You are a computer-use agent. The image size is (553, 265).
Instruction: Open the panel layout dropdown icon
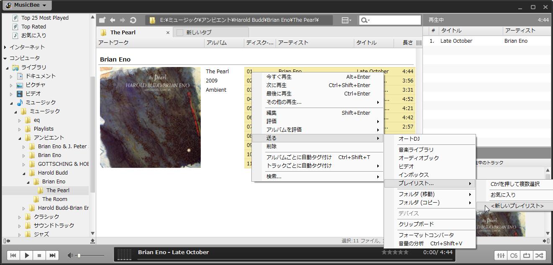346,20
